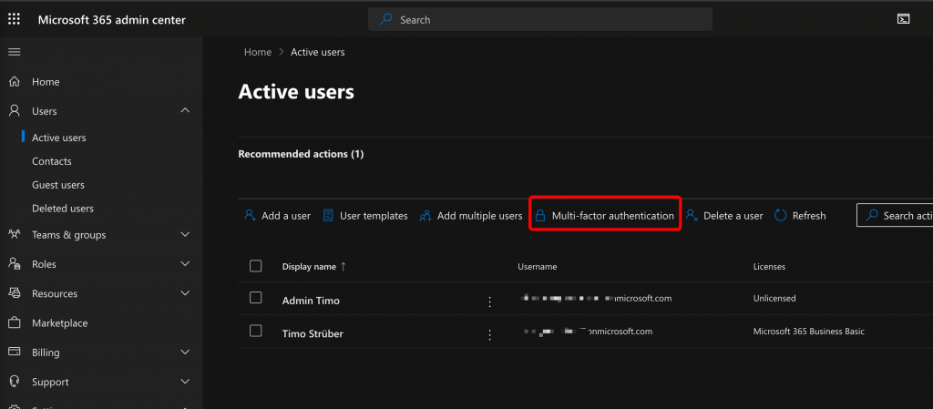Image resolution: width=933 pixels, height=409 pixels.
Task: Collapse the navigation hamburger menu
Action: click(14, 52)
